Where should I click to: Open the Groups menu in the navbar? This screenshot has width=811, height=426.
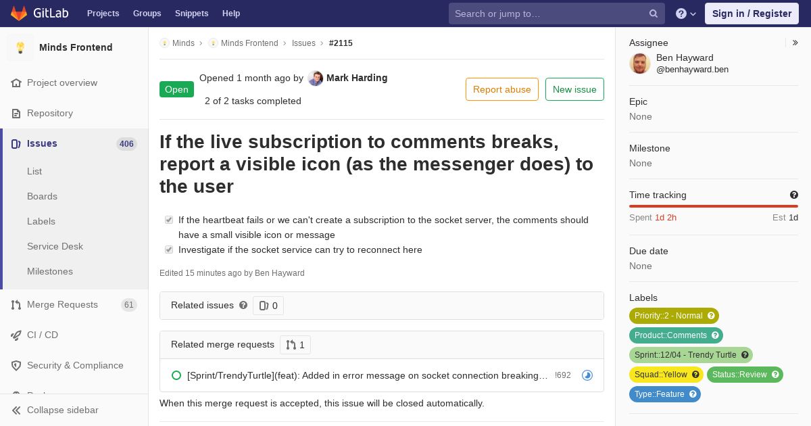[x=147, y=14]
